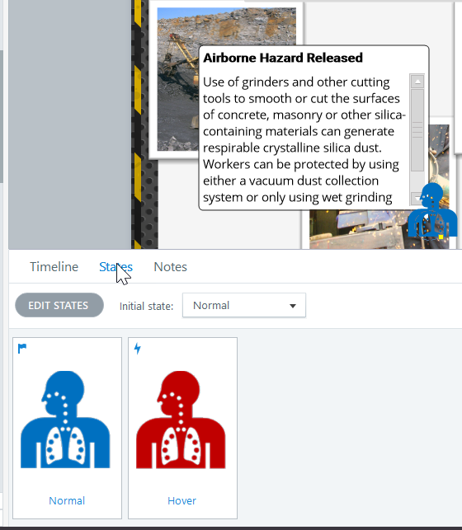Select the blue Normal state figure

[65, 420]
